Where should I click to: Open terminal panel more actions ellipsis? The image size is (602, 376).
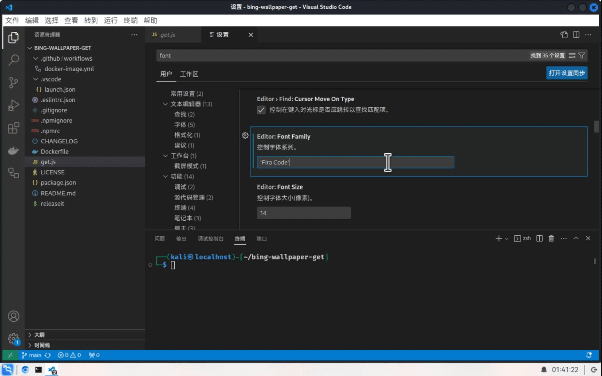(x=564, y=238)
